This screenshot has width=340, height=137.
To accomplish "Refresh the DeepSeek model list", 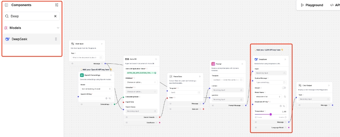I will pyautogui.click(x=285, y=96).
